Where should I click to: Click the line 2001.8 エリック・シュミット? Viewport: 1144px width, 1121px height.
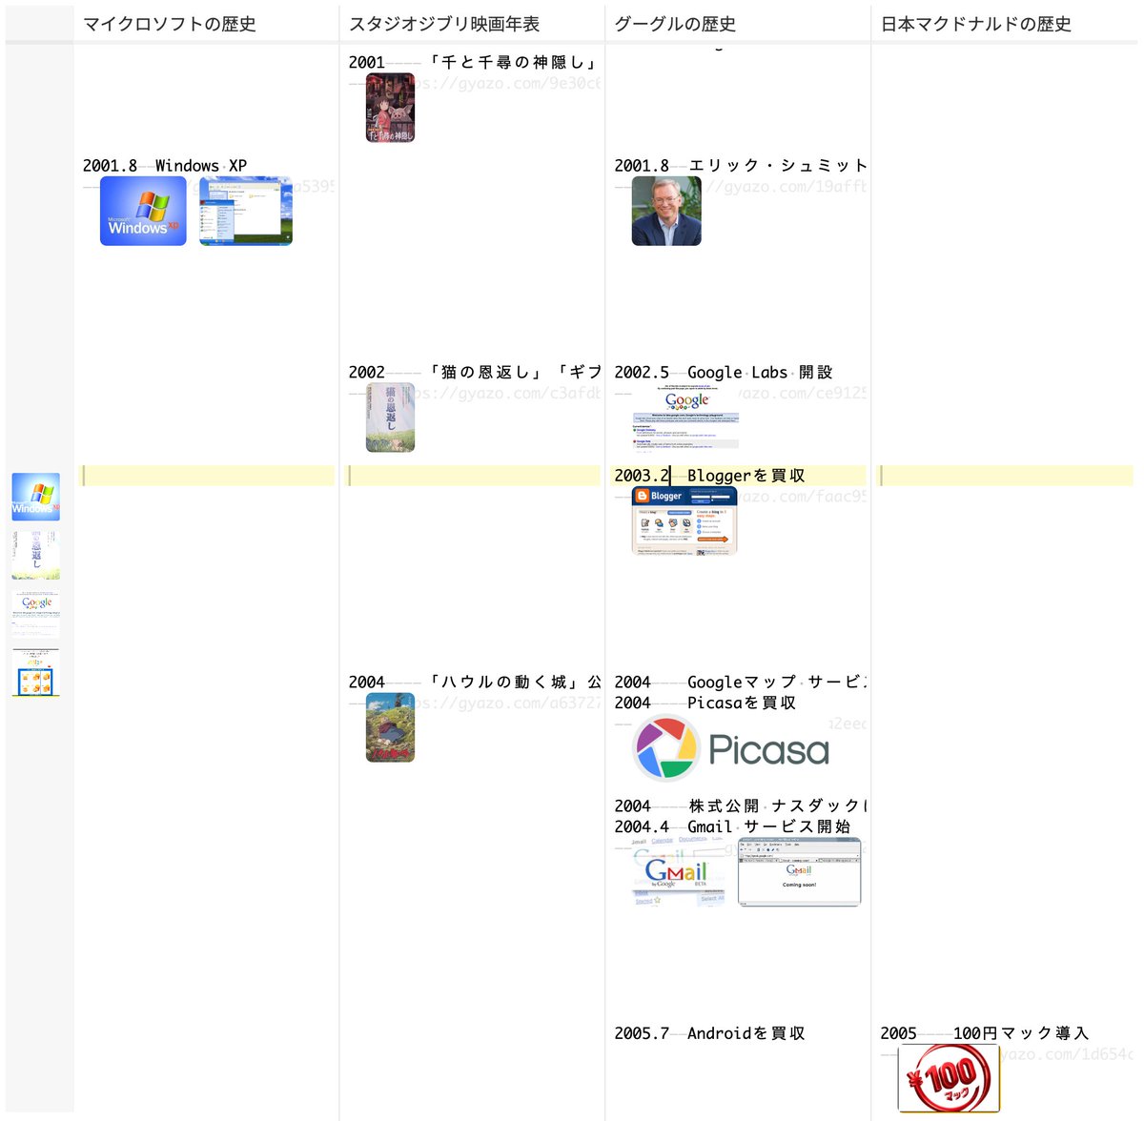tap(741, 166)
